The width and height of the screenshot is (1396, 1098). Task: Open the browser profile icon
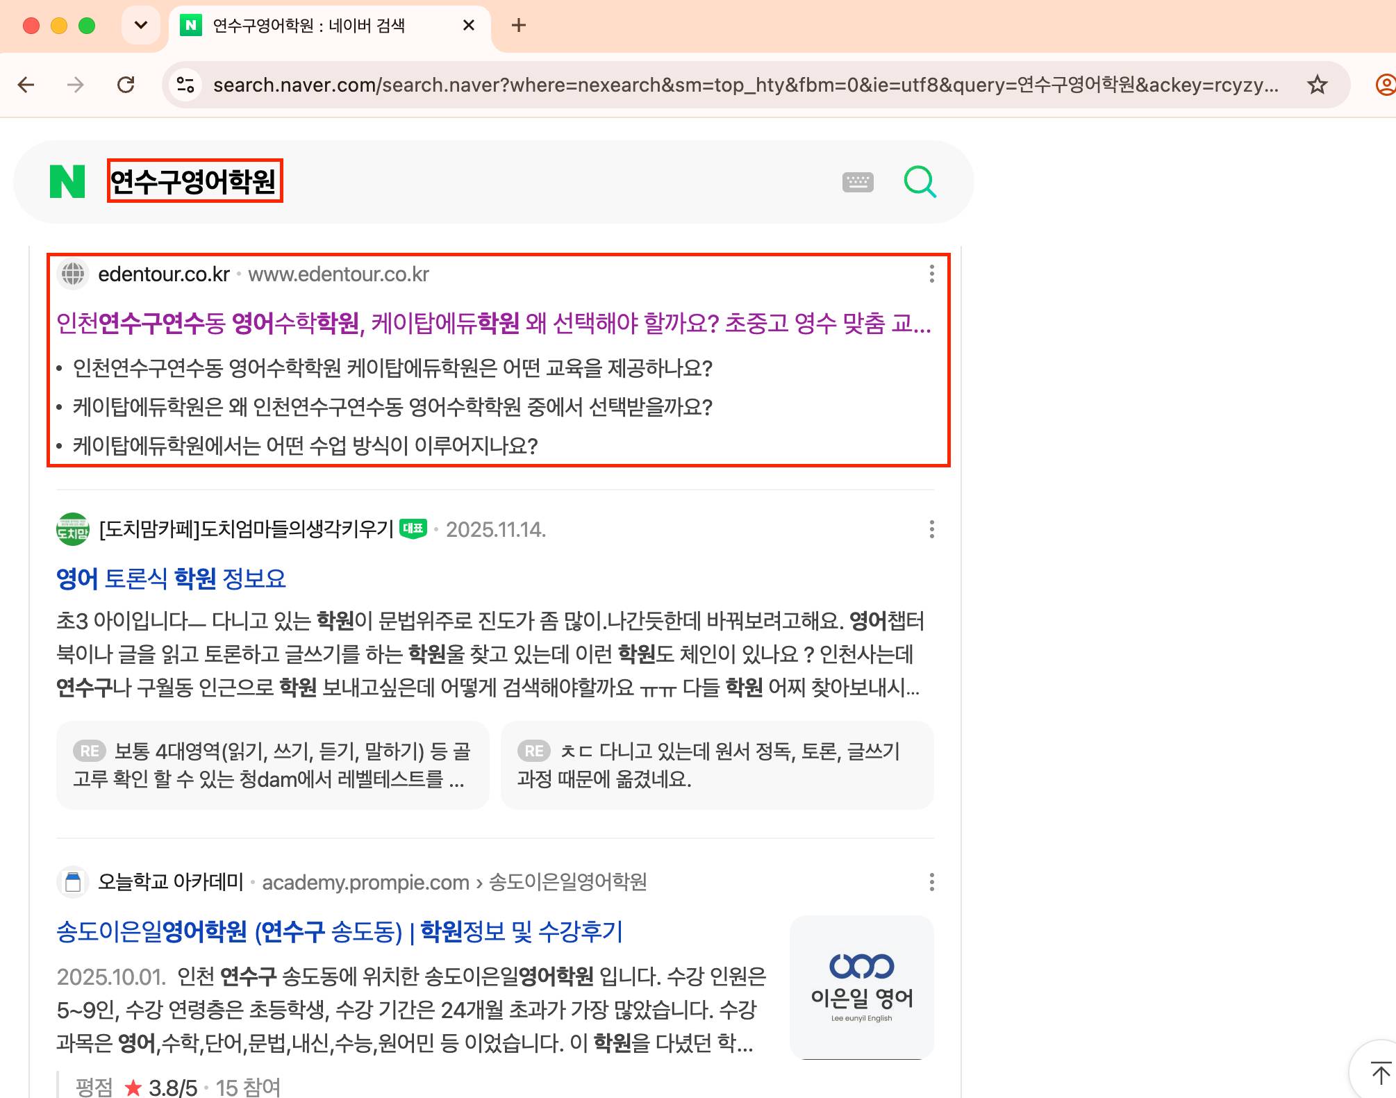(1385, 85)
